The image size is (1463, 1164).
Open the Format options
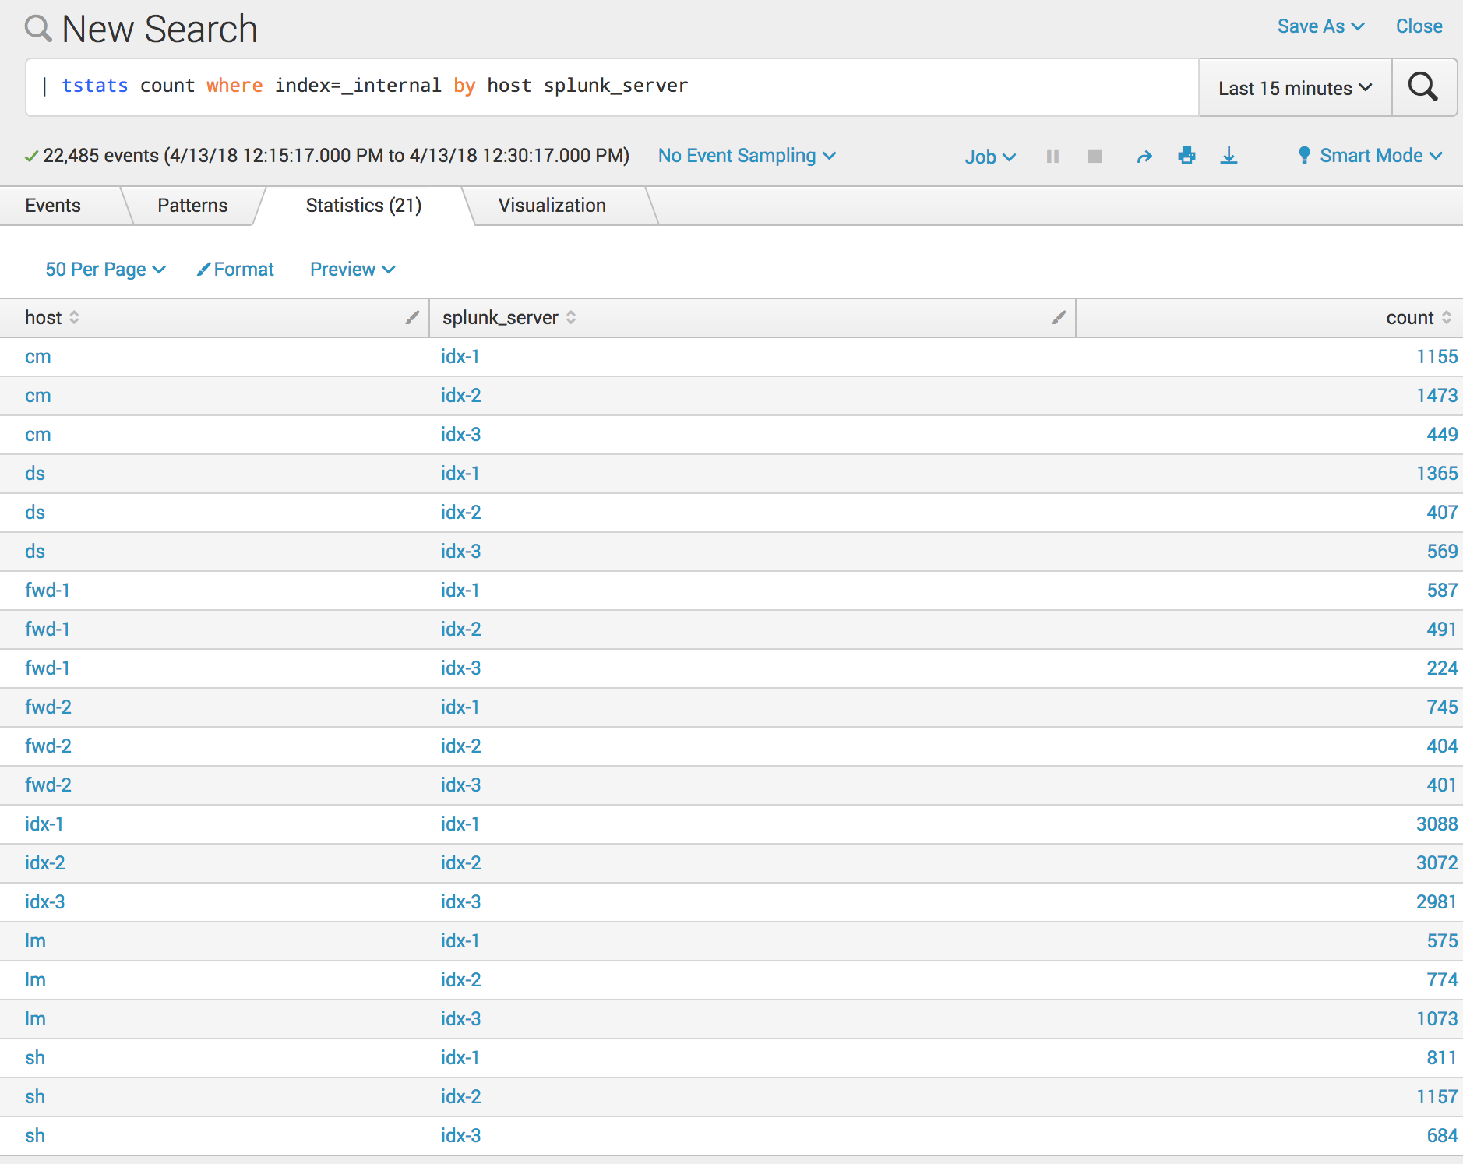click(235, 269)
